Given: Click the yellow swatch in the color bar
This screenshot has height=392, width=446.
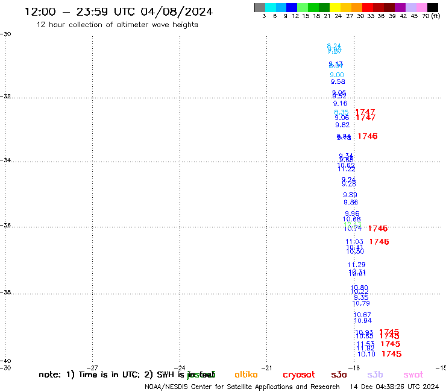Looking at the screenshot, I should point(335,7).
